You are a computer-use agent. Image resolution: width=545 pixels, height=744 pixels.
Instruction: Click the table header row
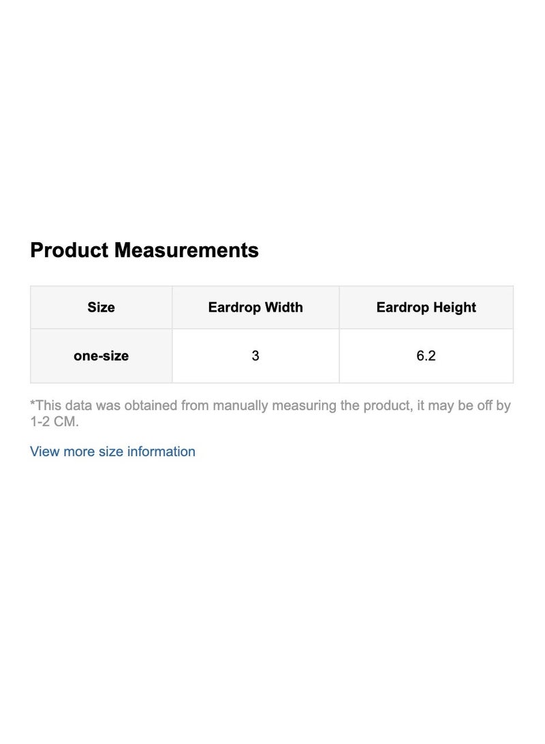tap(272, 308)
